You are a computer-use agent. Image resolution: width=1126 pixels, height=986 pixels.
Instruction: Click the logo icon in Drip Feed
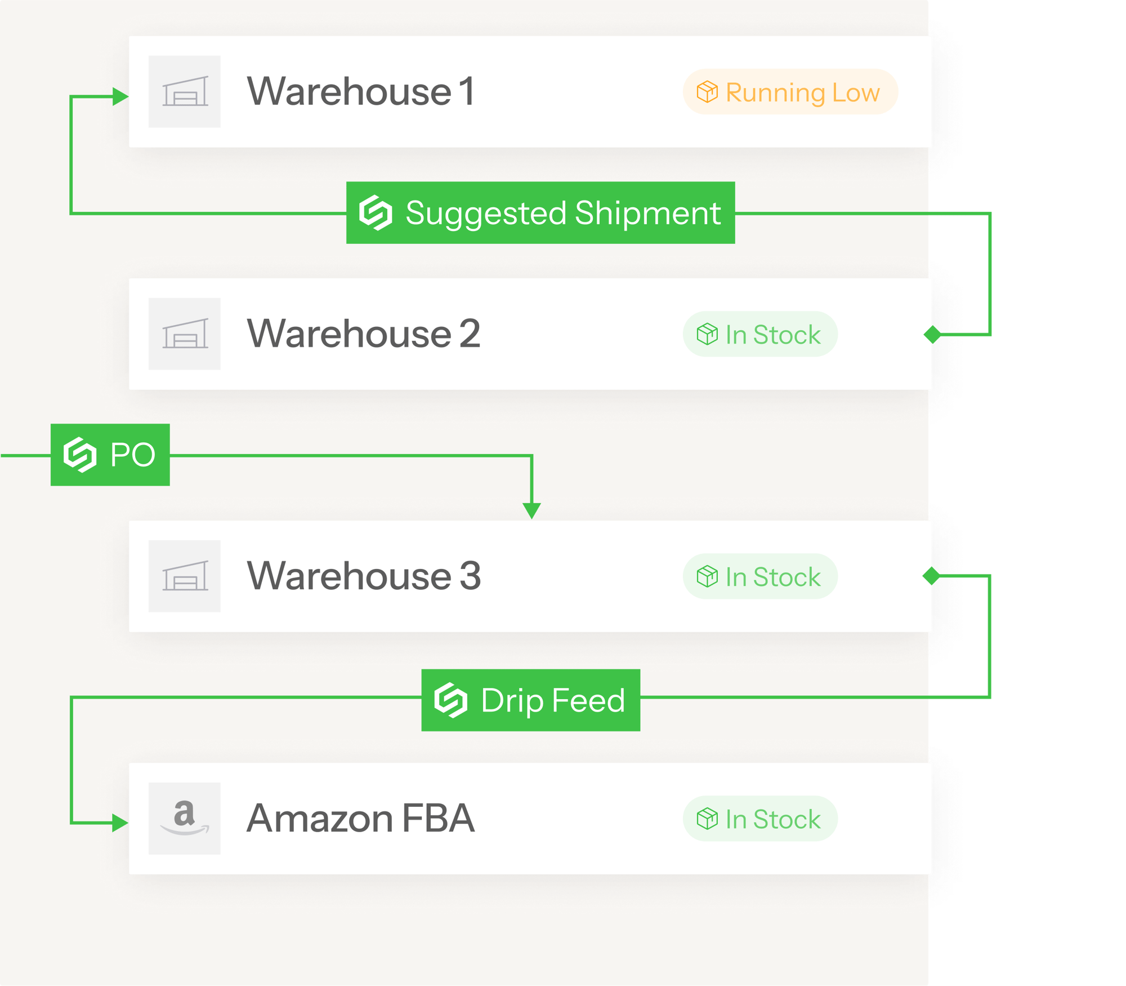450,700
